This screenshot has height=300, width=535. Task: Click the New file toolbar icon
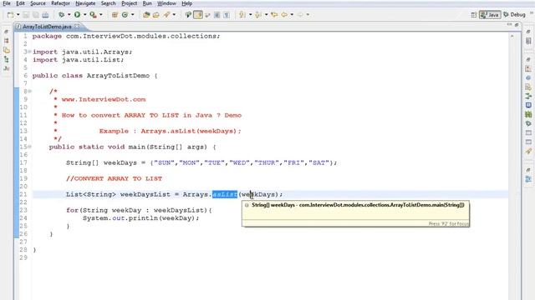(11, 15)
